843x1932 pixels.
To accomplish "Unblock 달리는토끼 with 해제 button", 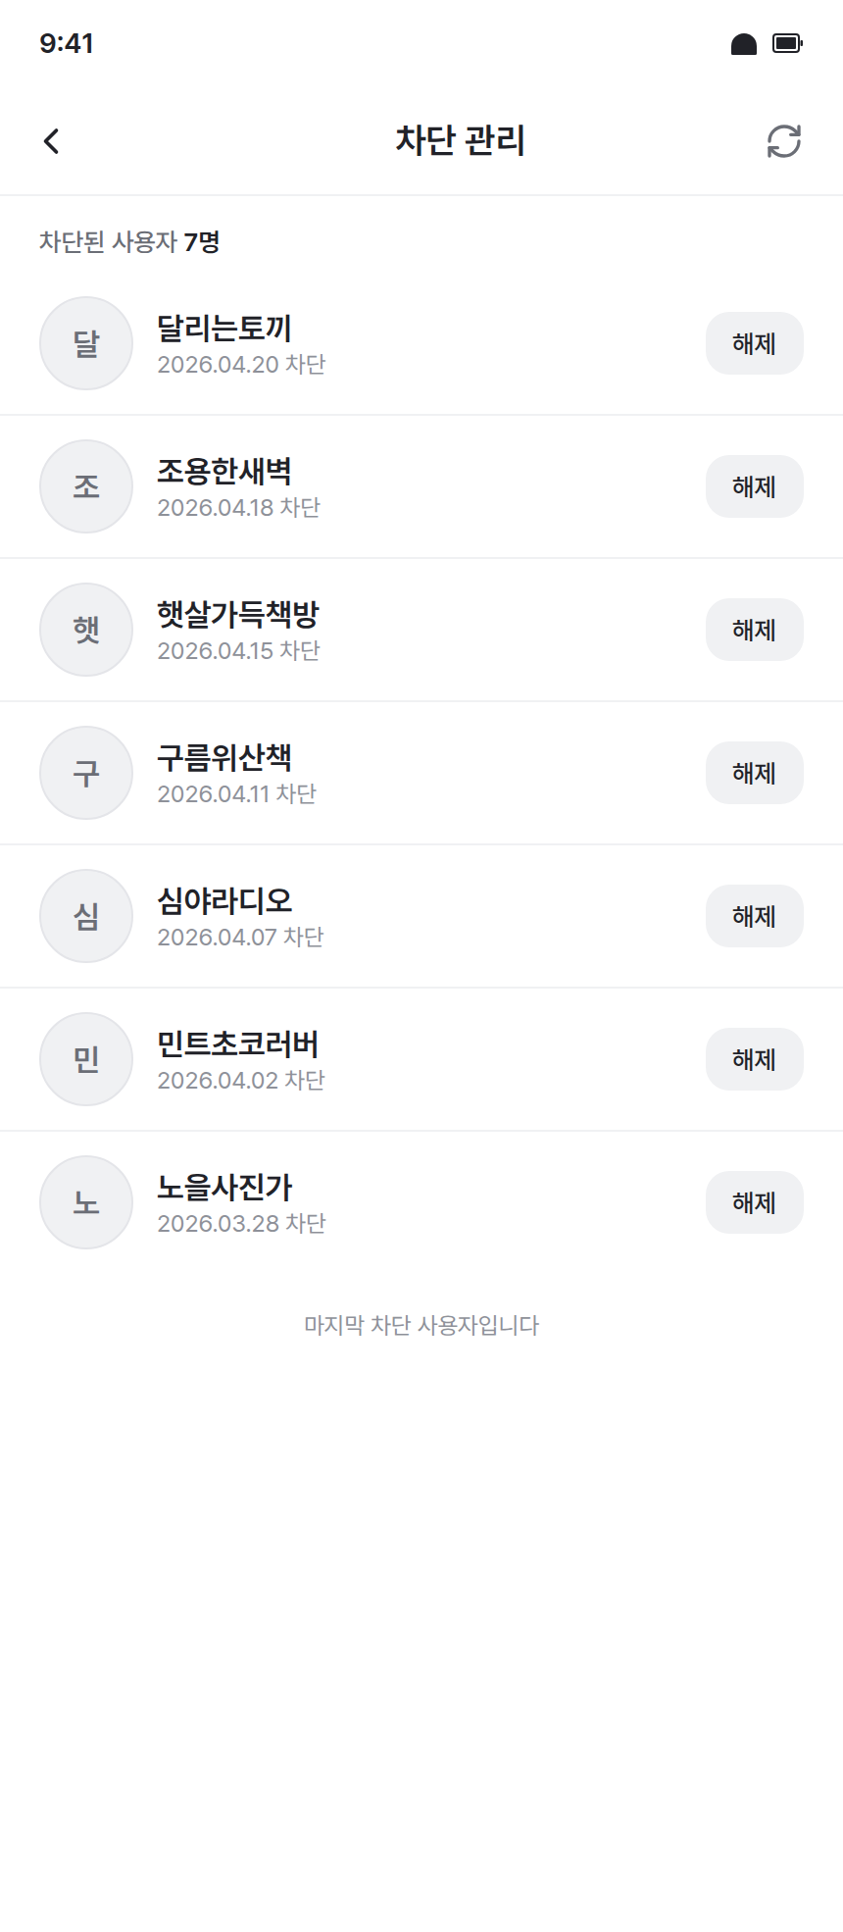I will (x=754, y=343).
